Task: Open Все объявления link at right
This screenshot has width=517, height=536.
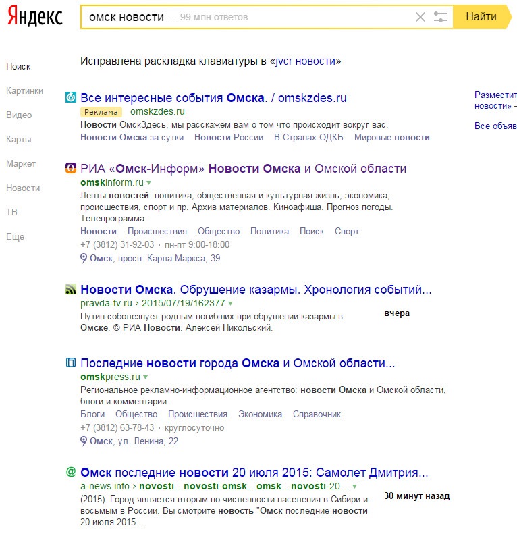Action: (x=495, y=126)
